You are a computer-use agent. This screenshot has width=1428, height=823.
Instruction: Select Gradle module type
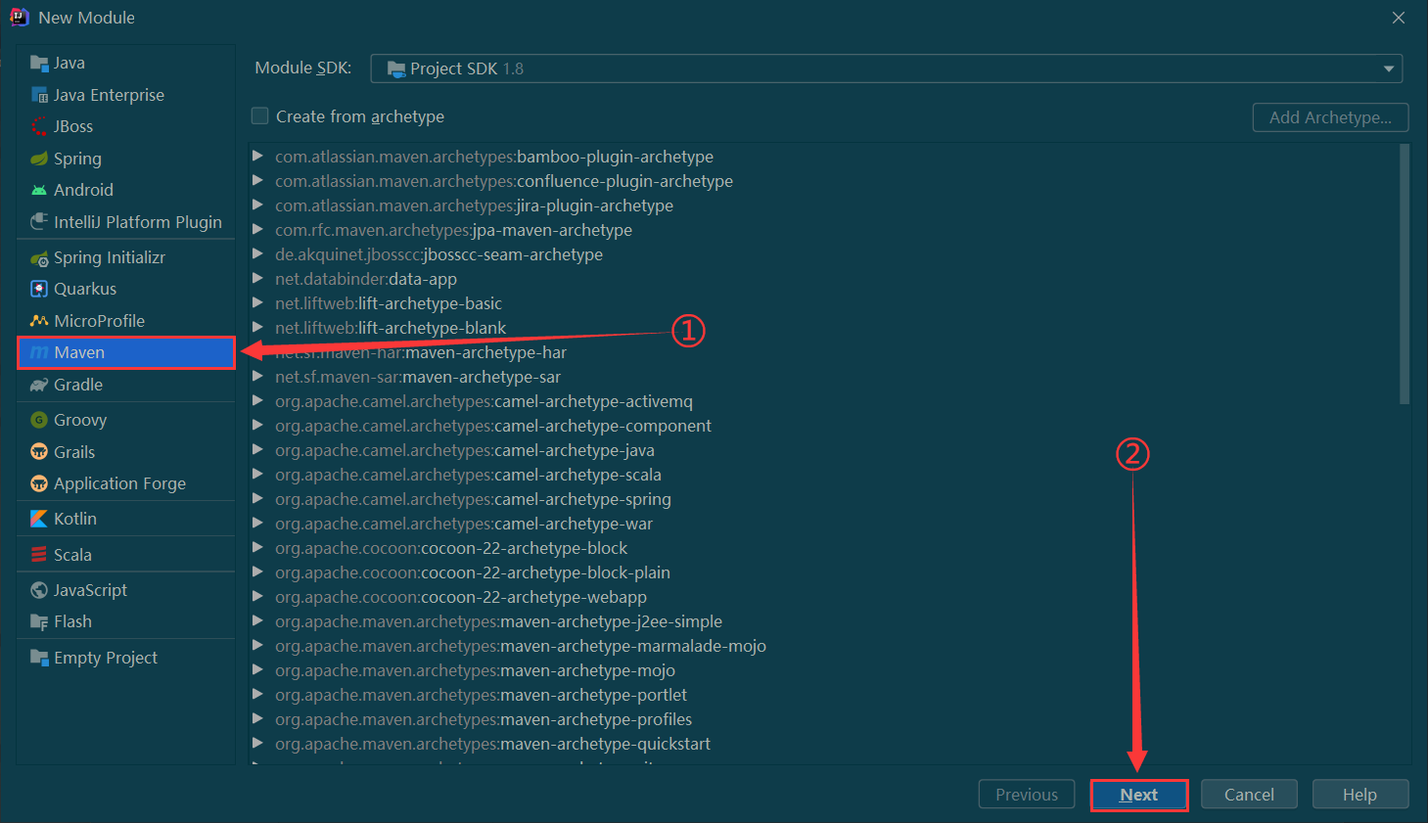coord(126,385)
